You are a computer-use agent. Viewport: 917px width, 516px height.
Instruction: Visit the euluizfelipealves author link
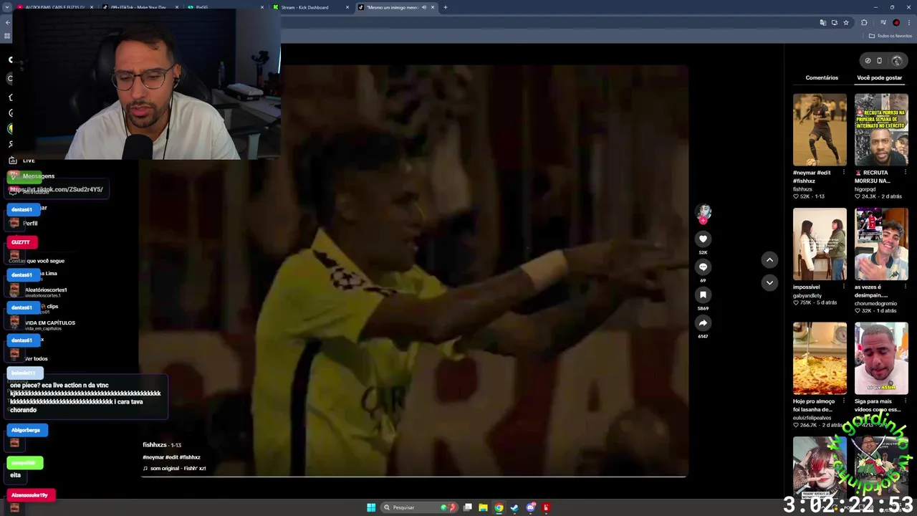coord(812,418)
